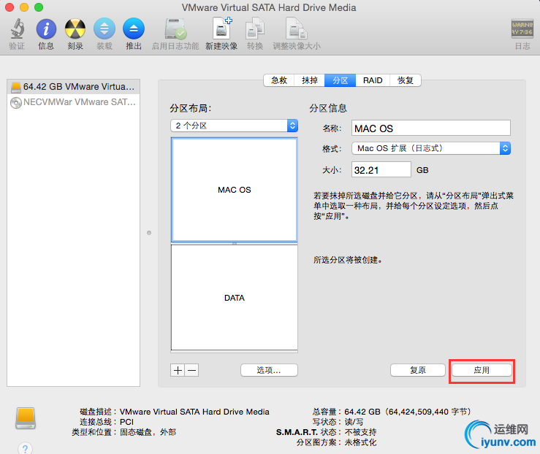Switch to the First Aid (急救) tab
The height and width of the screenshot is (454, 540).
tap(279, 80)
